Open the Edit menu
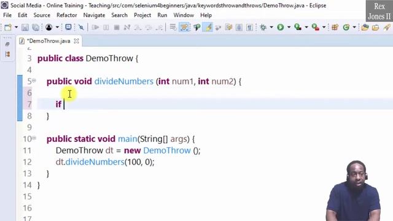The width and height of the screenshot is (393, 221). point(22,15)
